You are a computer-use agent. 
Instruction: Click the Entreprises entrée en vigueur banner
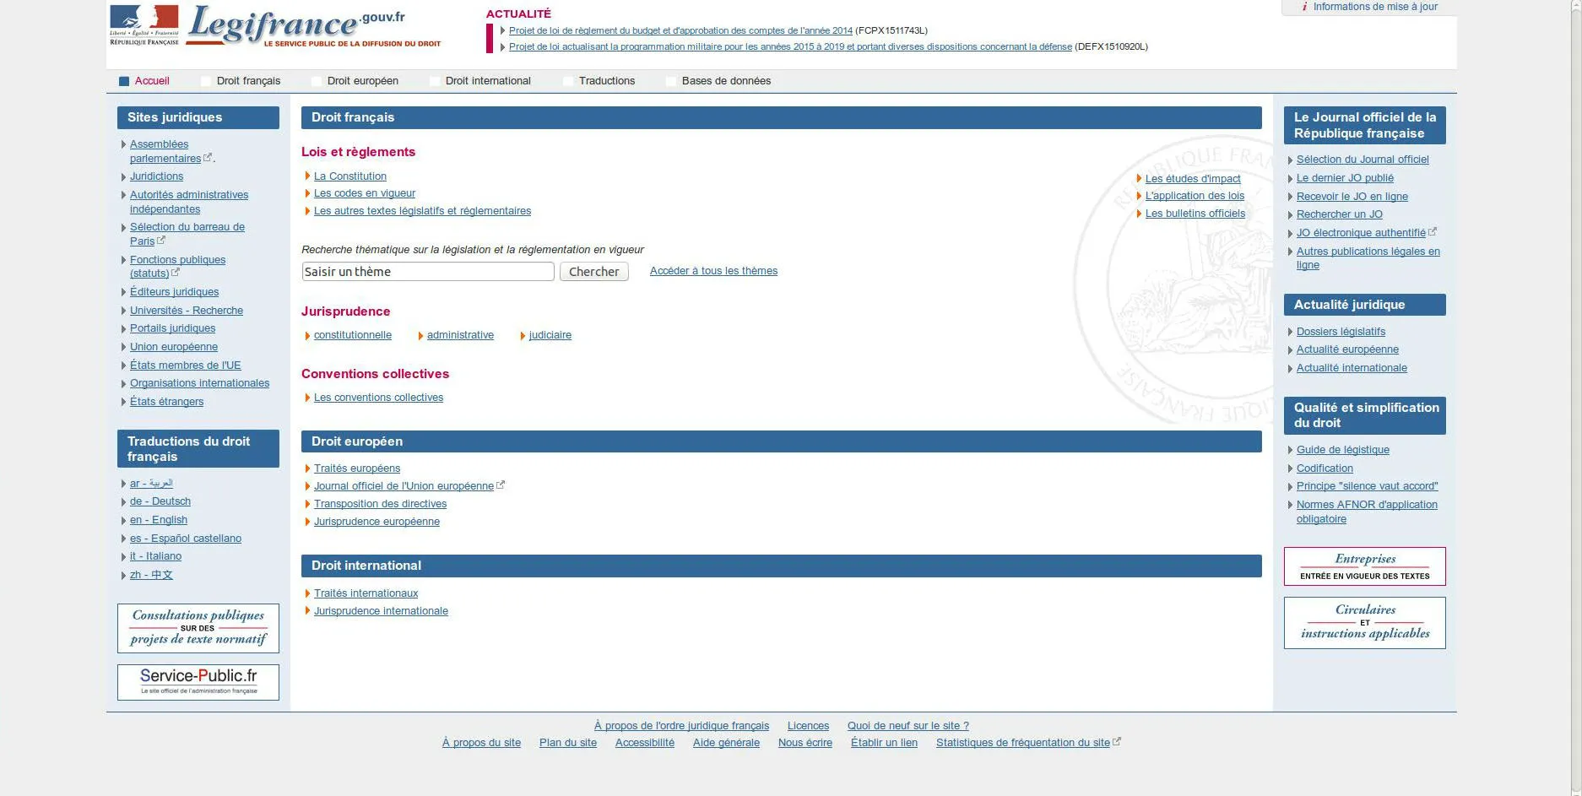coord(1364,566)
